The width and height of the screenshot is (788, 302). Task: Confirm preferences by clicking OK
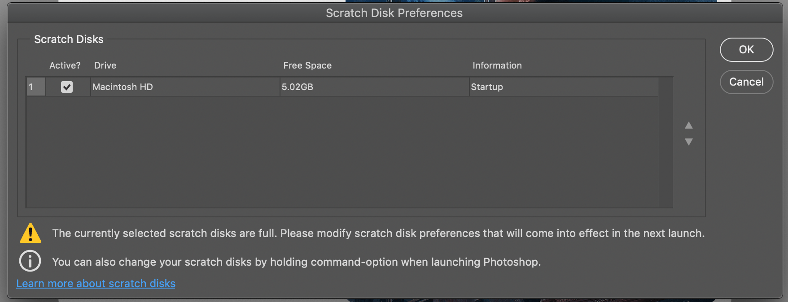[x=746, y=50]
